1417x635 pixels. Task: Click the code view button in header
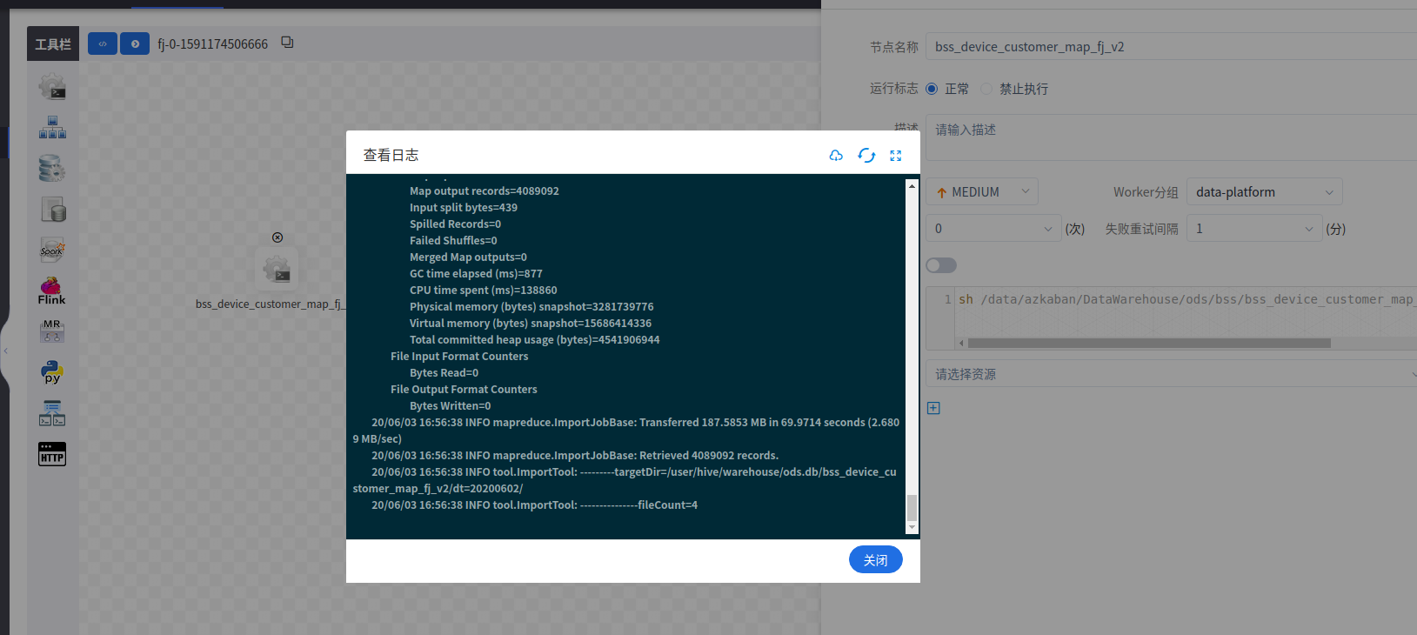pos(103,43)
